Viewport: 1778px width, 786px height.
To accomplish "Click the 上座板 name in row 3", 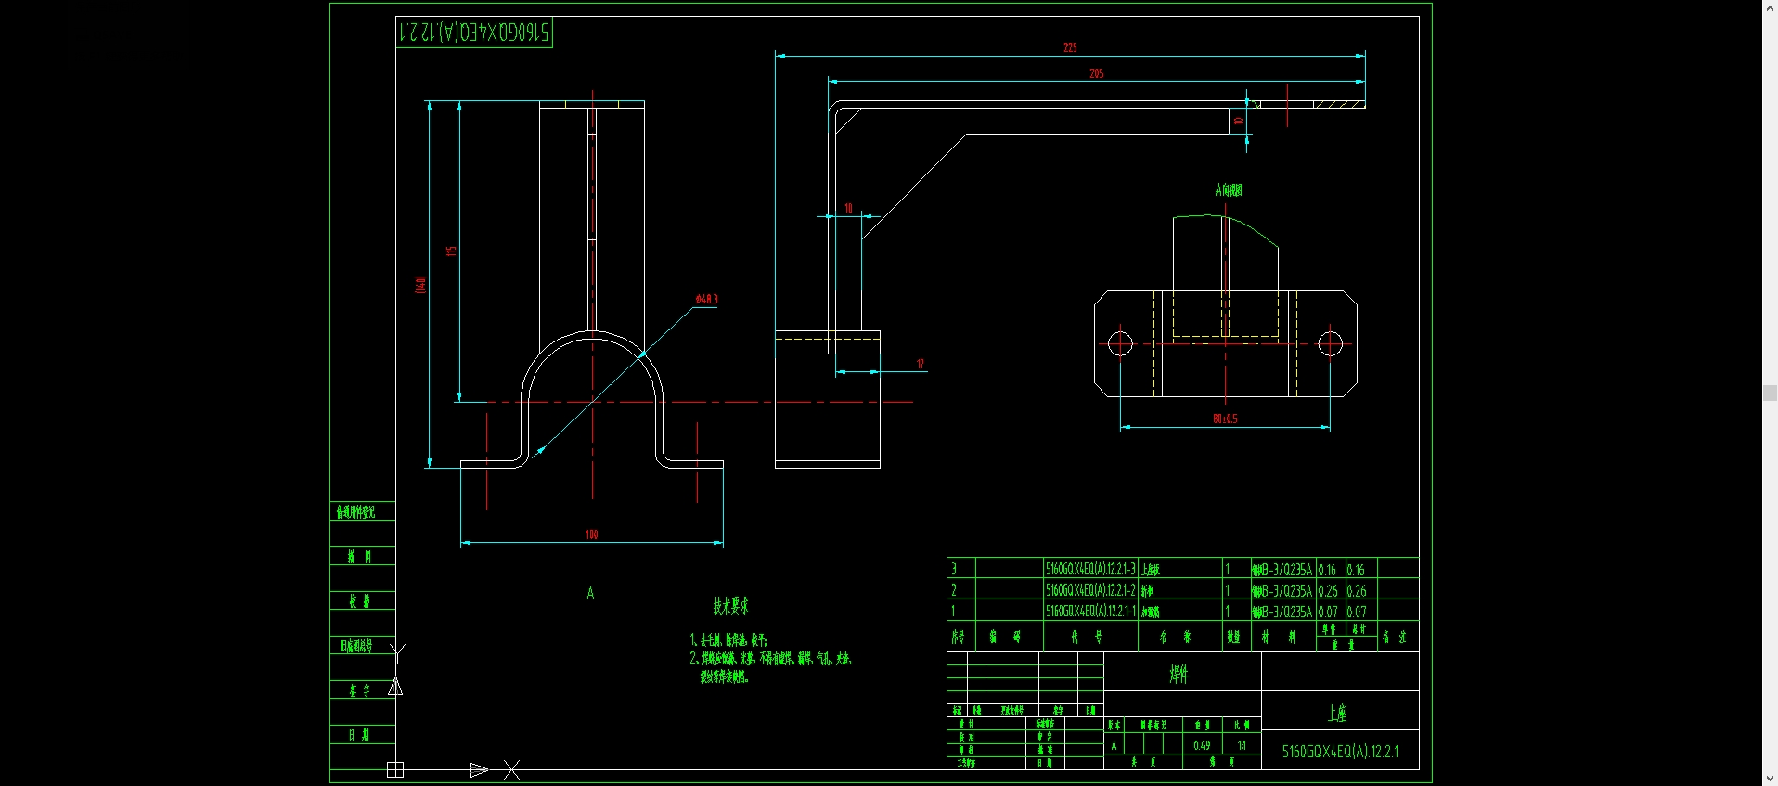I will [1151, 570].
